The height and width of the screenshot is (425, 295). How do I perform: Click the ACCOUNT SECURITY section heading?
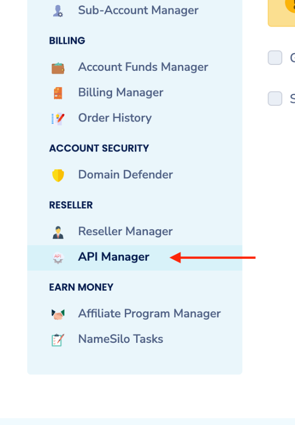pyautogui.click(x=99, y=148)
